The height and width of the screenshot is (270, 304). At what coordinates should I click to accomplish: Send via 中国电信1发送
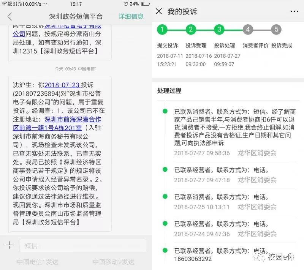pyautogui.click(x=38, y=262)
